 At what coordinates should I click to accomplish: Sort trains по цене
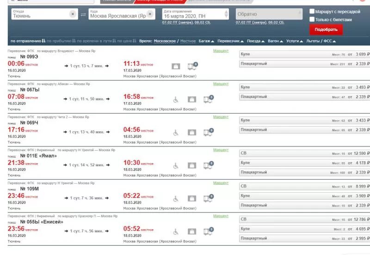click(127, 41)
